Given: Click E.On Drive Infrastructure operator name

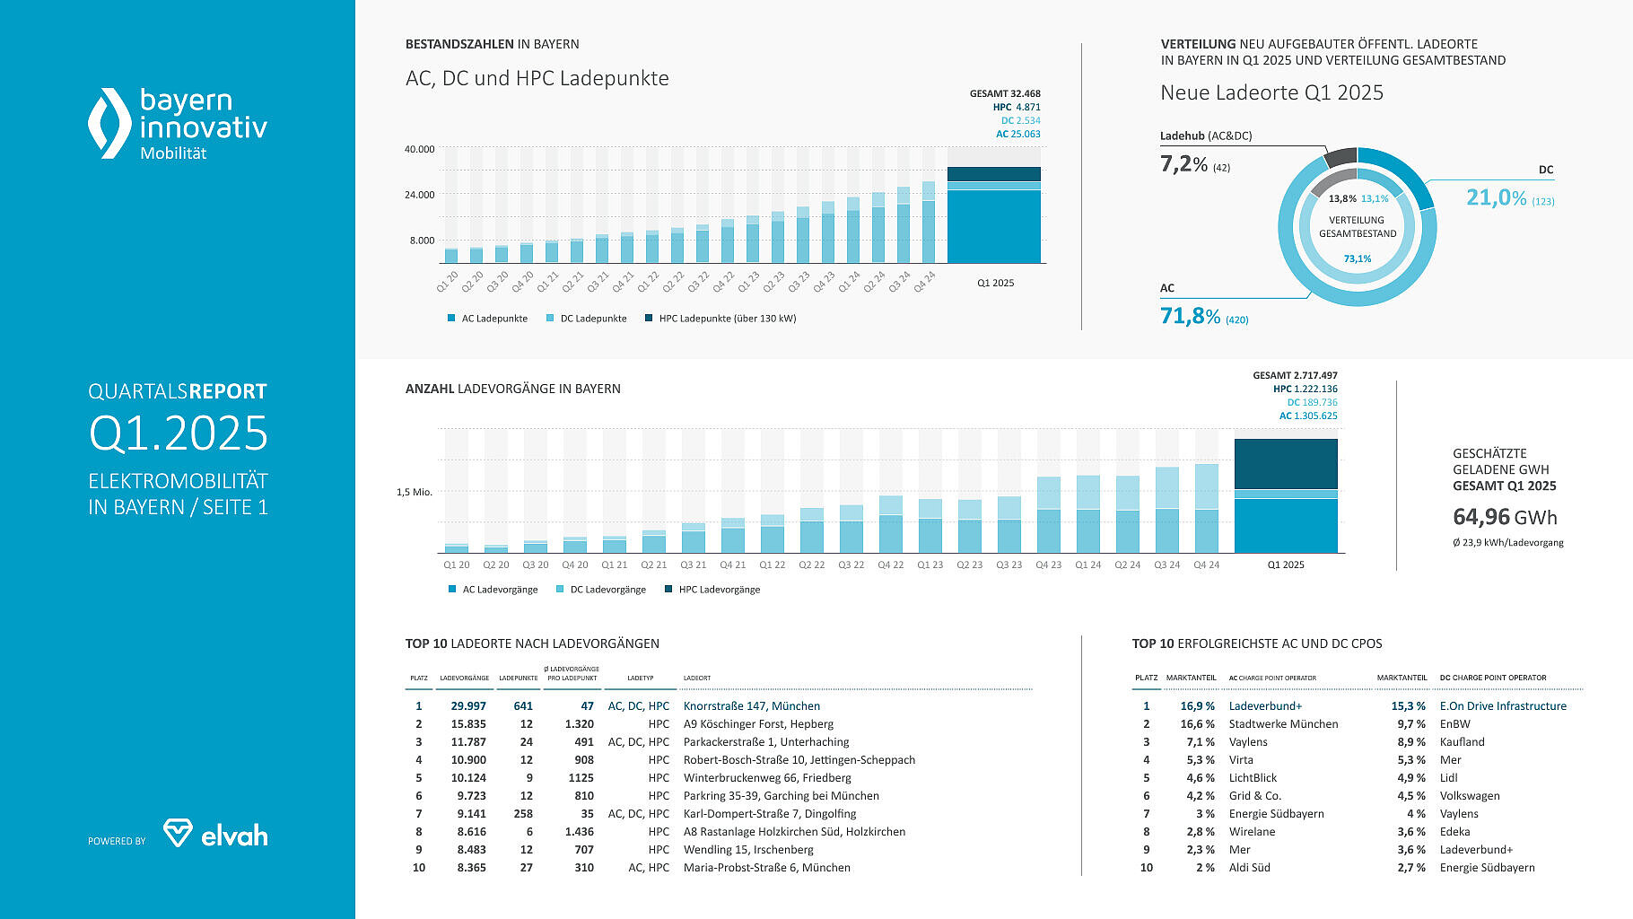Looking at the screenshot, I should 1503,706.
